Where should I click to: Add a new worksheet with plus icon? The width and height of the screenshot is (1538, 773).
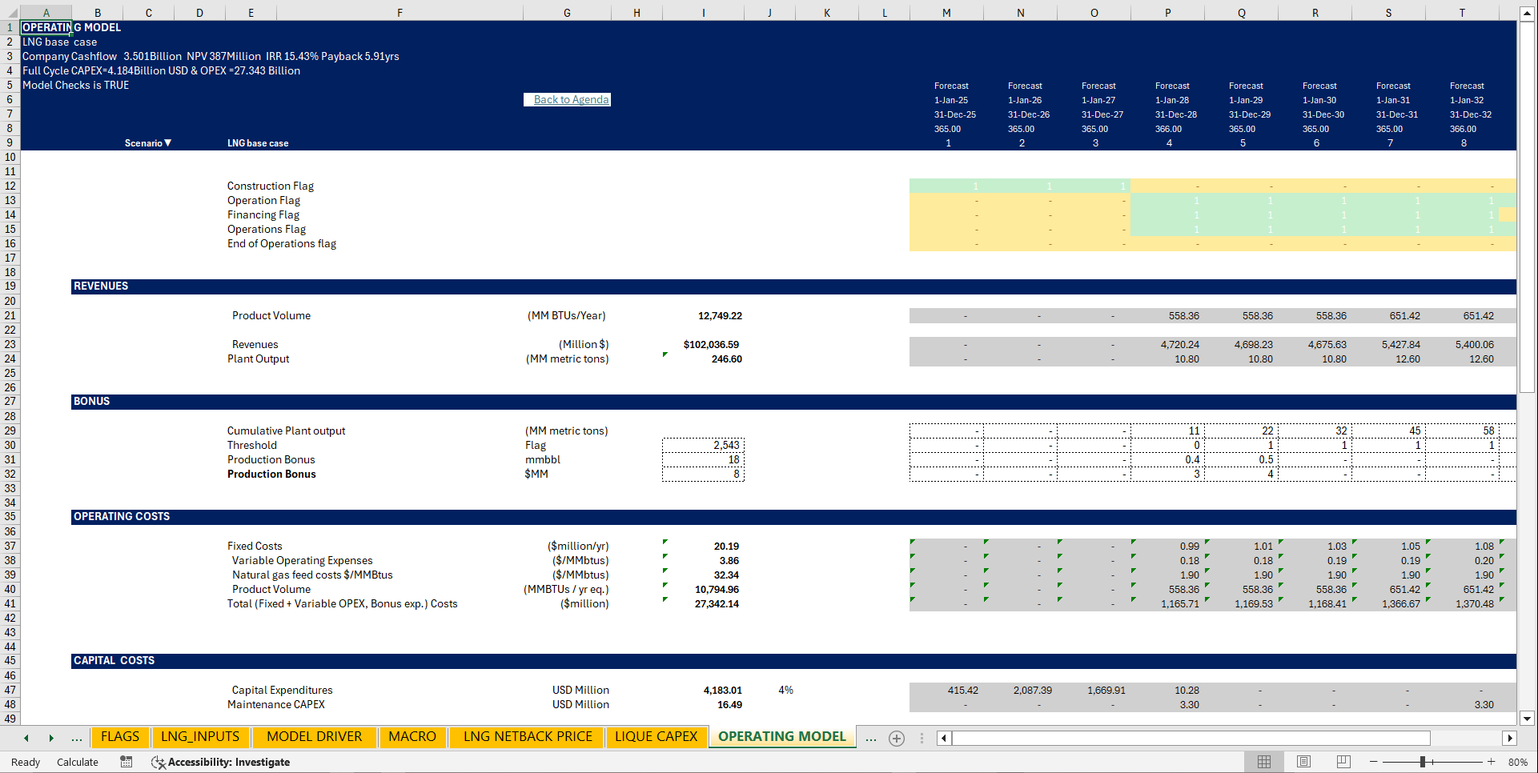pos(896,738)
